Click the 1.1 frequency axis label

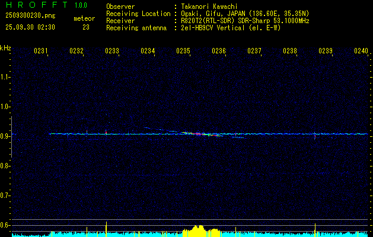tap(5, 77)
